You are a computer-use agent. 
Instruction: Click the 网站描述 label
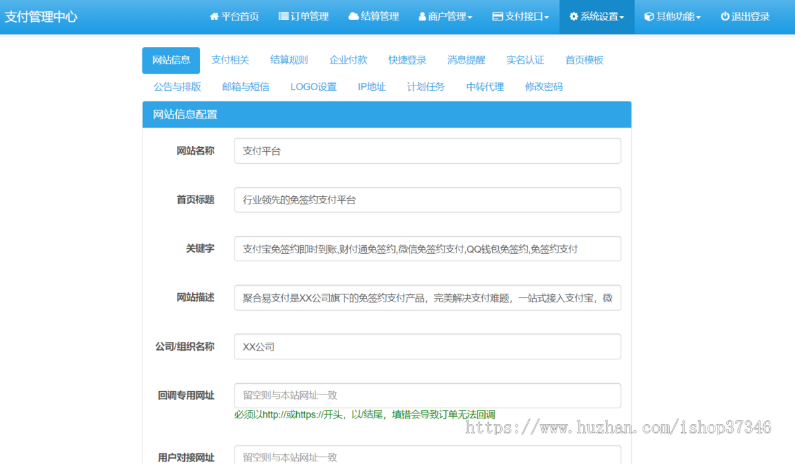point(195,298)
